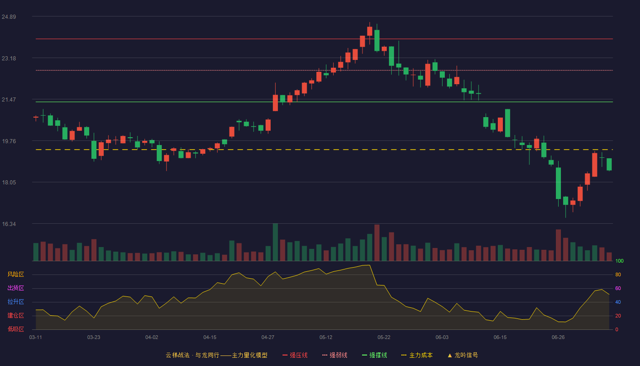
Task: Toggle the 强撑线 legend entry
Action: [x=374, y=355]
